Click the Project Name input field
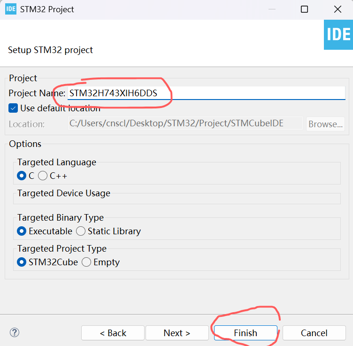The image size is (353, 346). 206,93
